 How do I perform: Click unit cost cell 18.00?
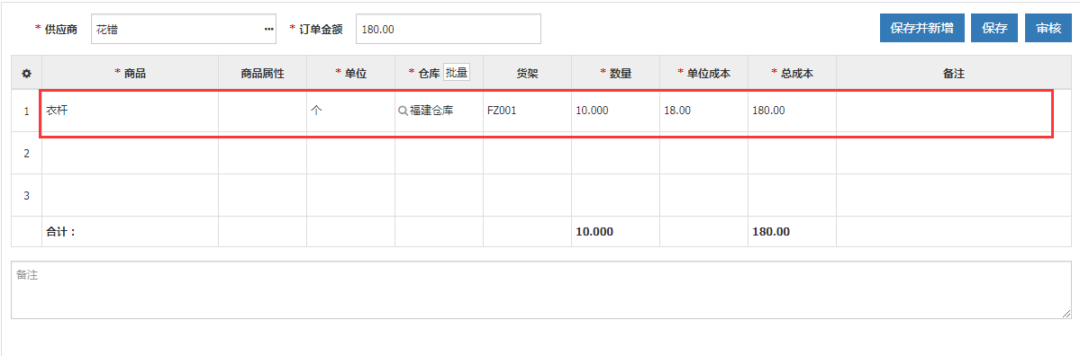[x=703, y=110]
